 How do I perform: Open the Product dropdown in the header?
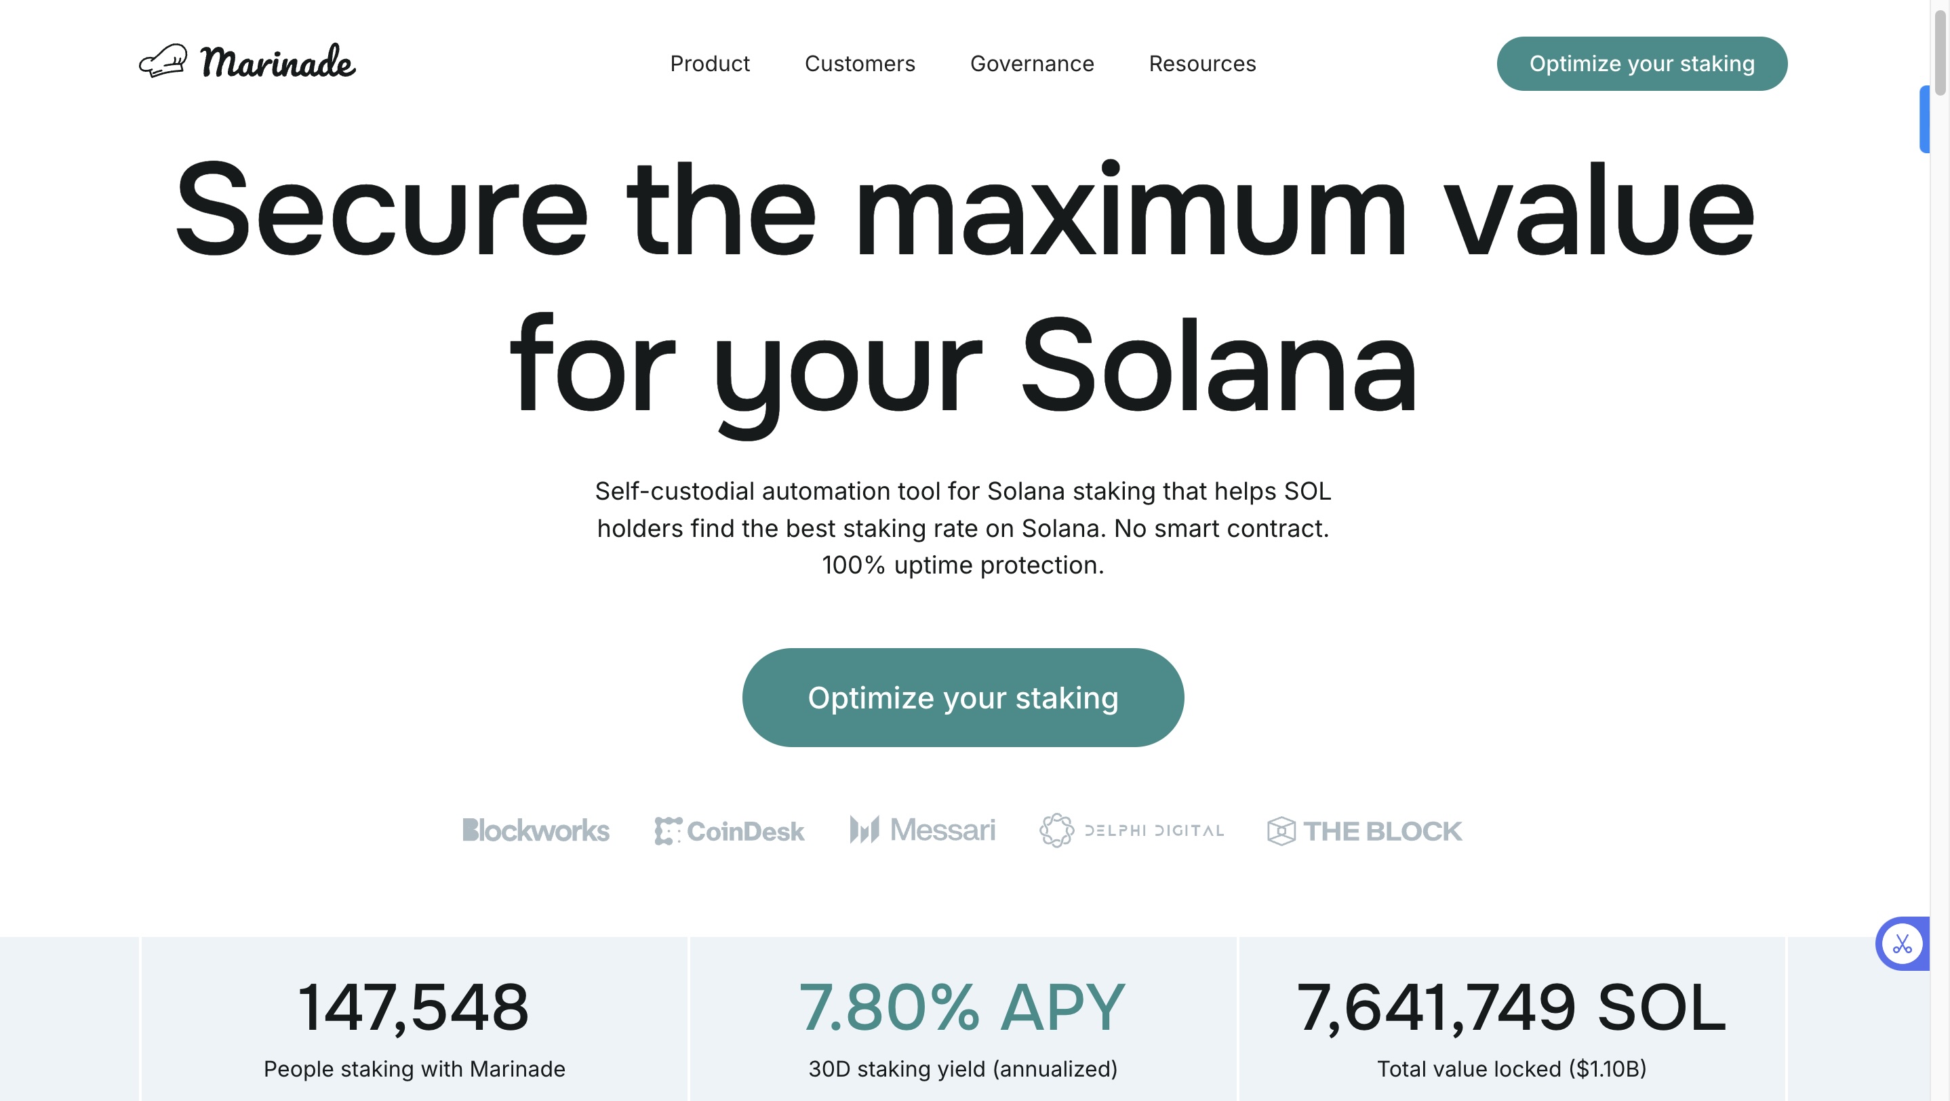(709, 64)
